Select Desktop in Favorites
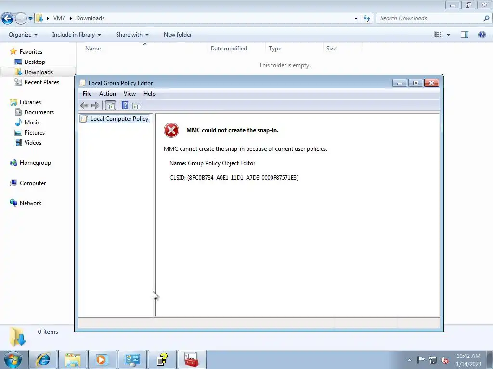 click(x=30, y=62)
